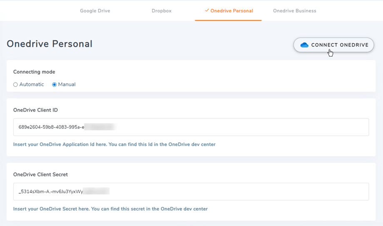Switch to the Google Drive tab
This screenshot has width=383, height=226.
(x=95, y=11)
